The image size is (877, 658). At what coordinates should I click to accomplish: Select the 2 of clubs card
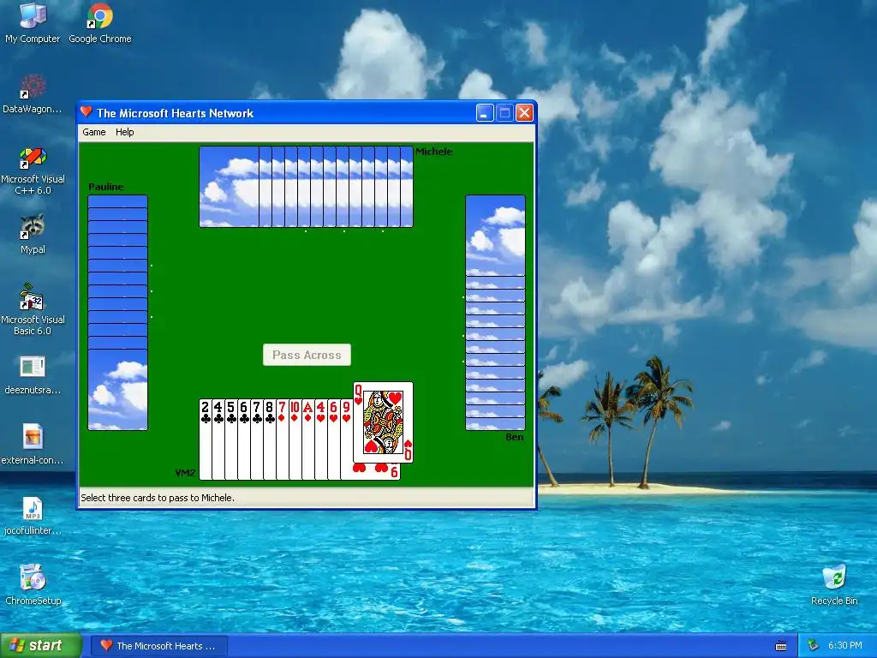206,440
